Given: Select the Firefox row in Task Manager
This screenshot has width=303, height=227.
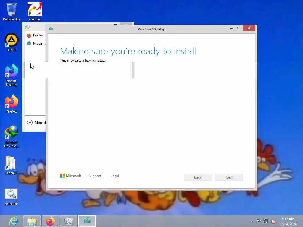Looking at the screenshot, I should coord(35,35).
